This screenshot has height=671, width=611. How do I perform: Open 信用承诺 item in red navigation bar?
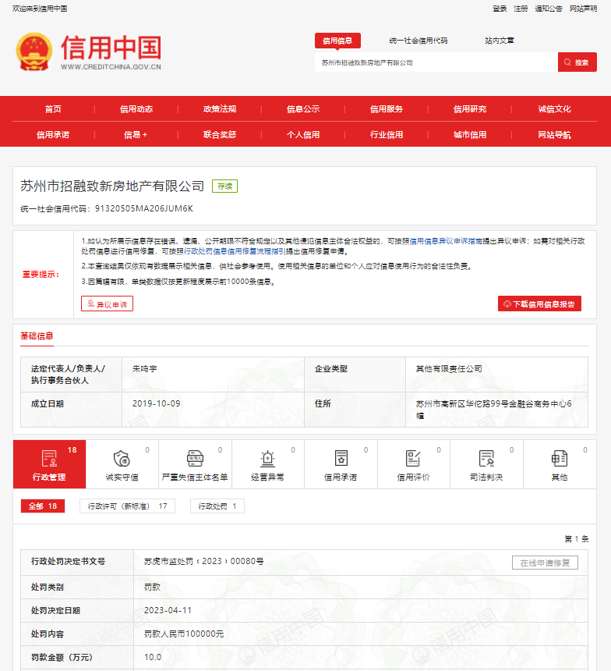[53, 135]
